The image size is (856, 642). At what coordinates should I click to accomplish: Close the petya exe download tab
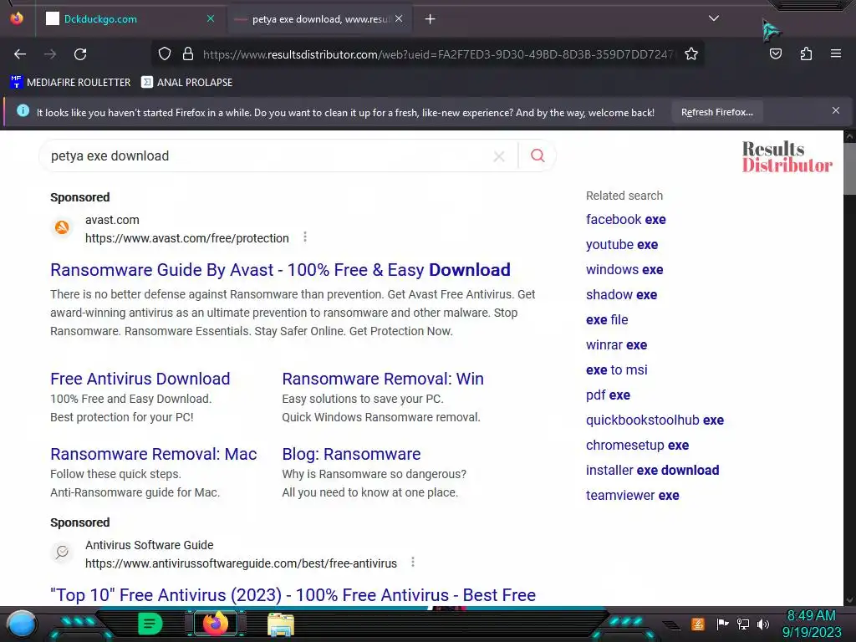(x=399, y=18)
